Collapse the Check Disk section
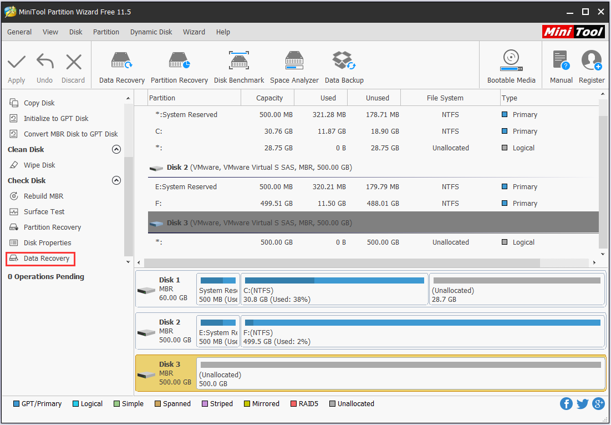The image size is (611, 425). pyautogui.click(x=116, y=180)
